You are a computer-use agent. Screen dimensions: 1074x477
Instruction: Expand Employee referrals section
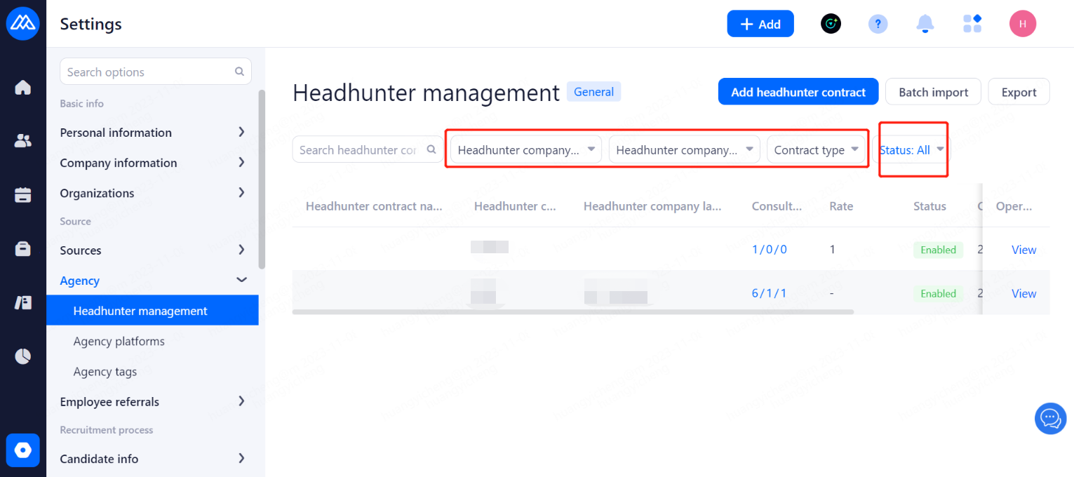tap(152, 402)
